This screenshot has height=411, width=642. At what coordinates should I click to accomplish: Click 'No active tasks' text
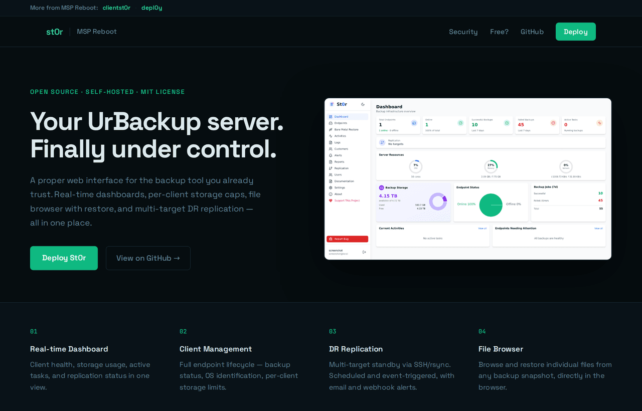[433, 239]
